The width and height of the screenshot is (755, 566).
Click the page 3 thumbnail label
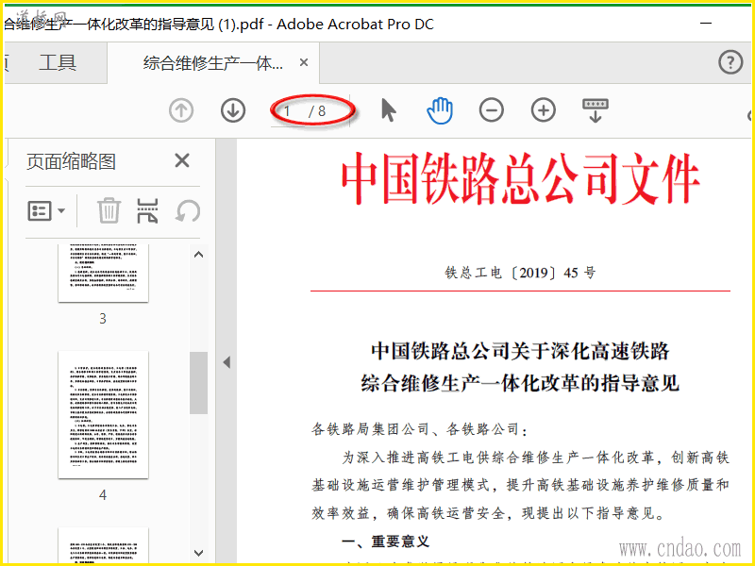click(x=103, y=318)
